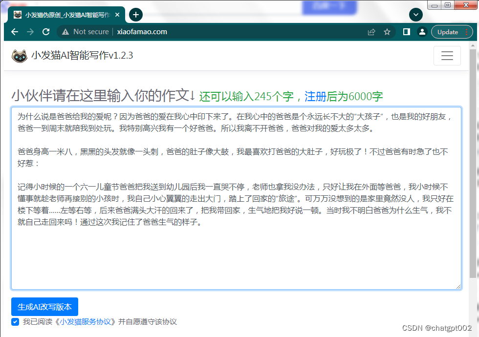Close the 小发猫伪原创 tab

point(117,15)
